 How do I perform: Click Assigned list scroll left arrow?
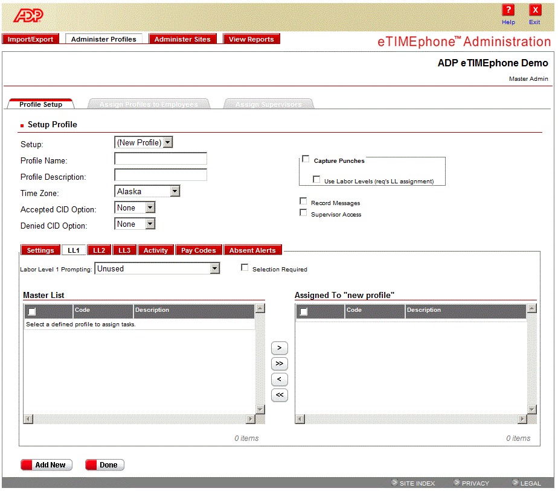click(x=300, y=419)
